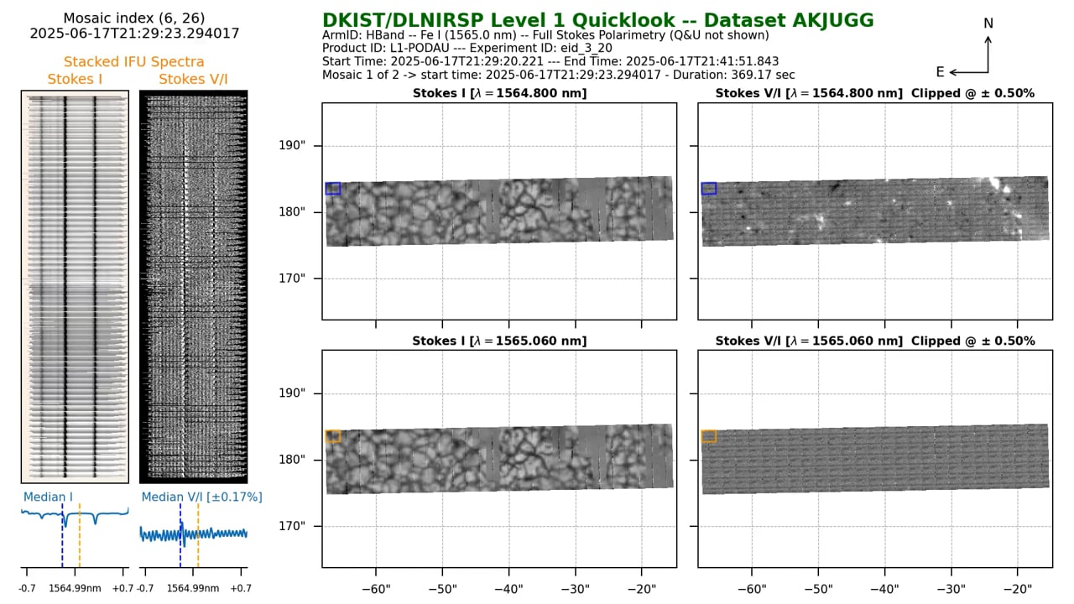1074x604 pixels.
Task: Click the orange dashed line in Median I plot
Action: [x=80, y=535]
